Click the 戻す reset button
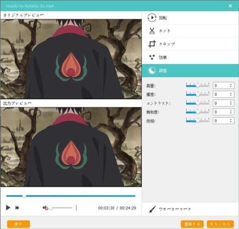Viewport: 239px width, 229px height. point(18,224)
